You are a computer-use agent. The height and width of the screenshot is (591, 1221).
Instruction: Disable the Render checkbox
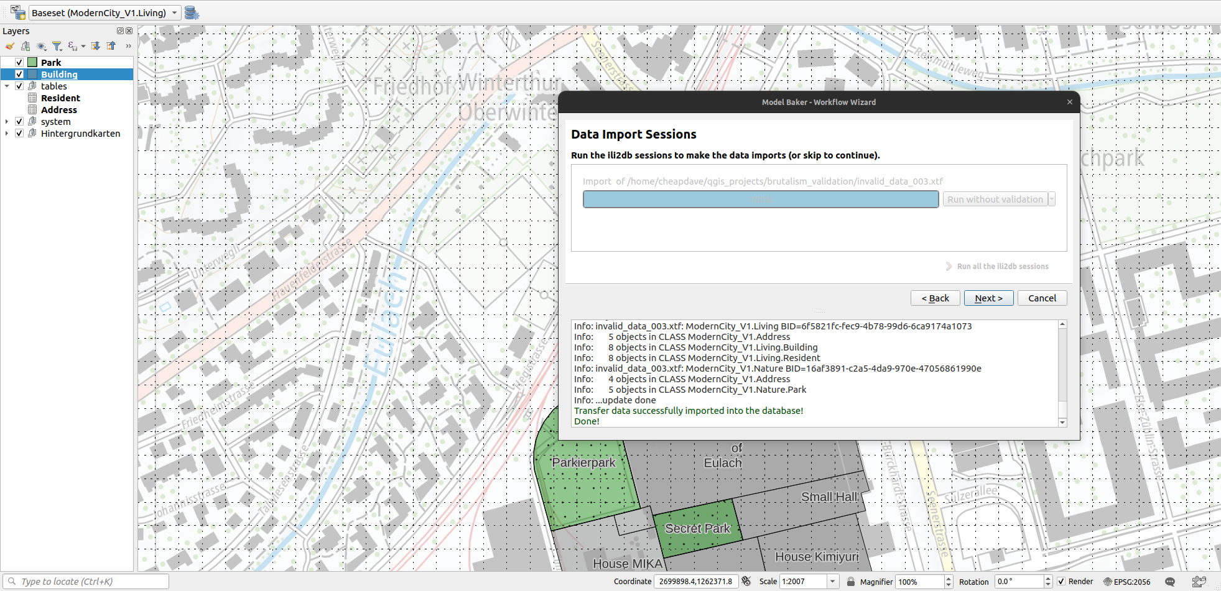(x=1061, y=582)
